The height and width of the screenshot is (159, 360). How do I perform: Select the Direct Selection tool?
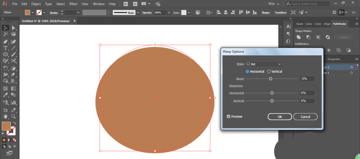(x=14, y=28)
